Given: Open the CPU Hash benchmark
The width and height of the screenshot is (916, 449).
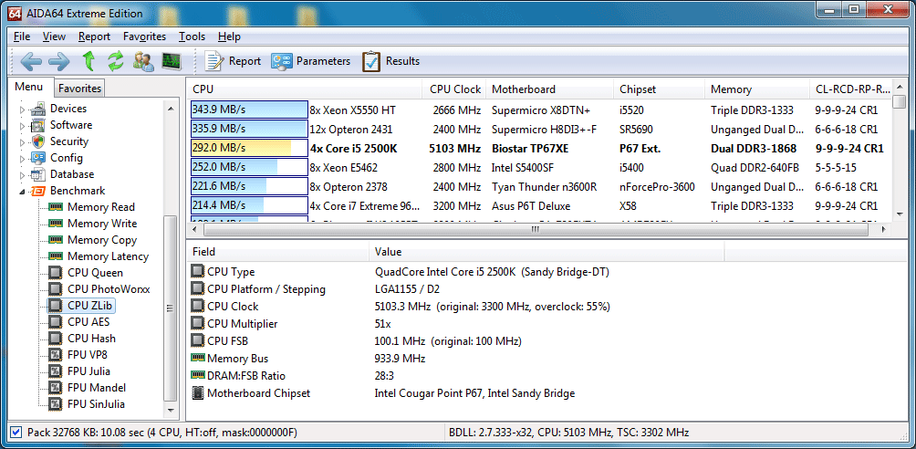Looking at the screenshot, I should coord(91,338).
